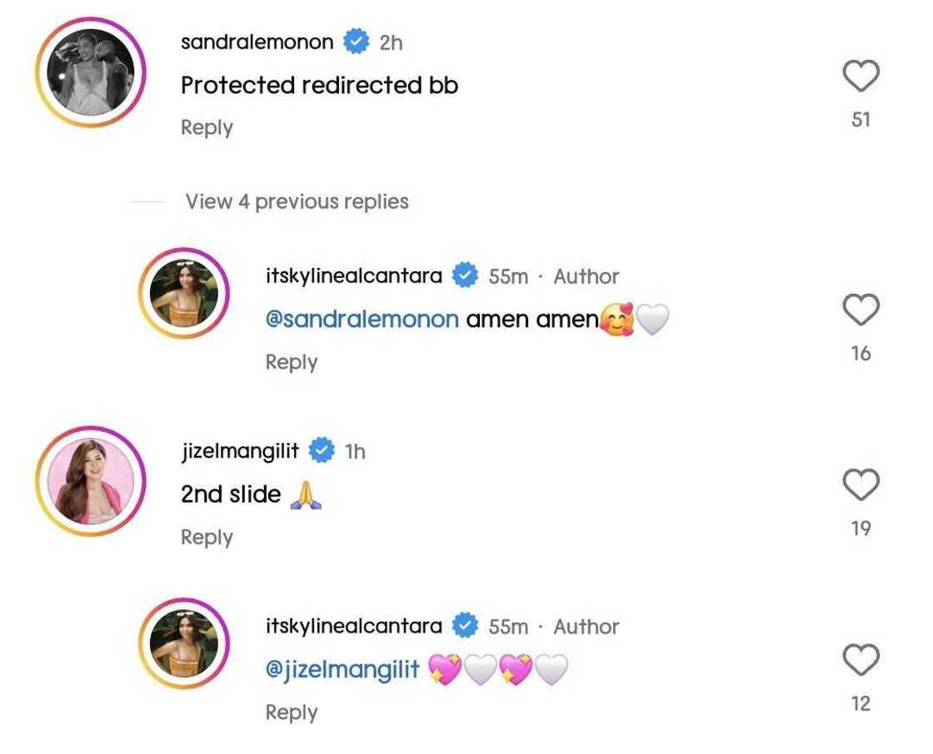Like sandralemonon's "Protected redirected bb" comment
Image resolution: width=933 pixels, height=754 pixels.
pos(861,77)
